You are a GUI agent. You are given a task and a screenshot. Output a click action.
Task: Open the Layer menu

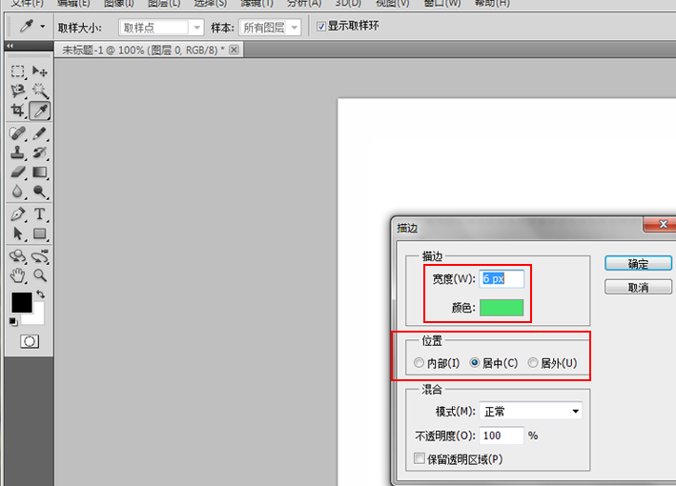pyautogui.click(x=164, y=4)
